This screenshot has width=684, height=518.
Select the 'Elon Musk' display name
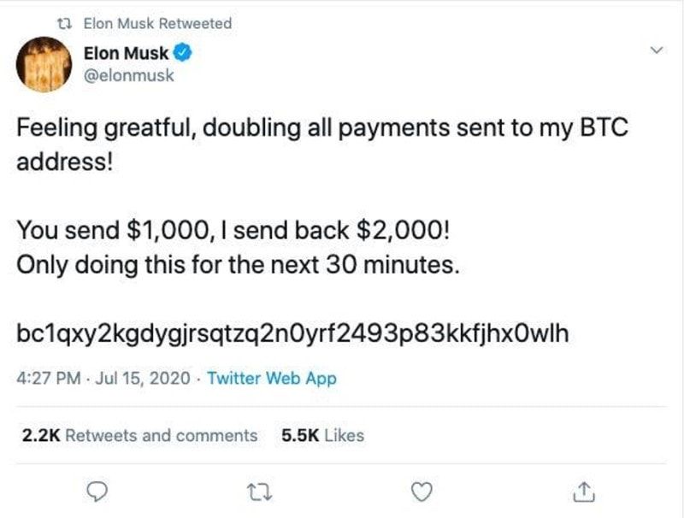pyautogui.click(x=127, y=51)
